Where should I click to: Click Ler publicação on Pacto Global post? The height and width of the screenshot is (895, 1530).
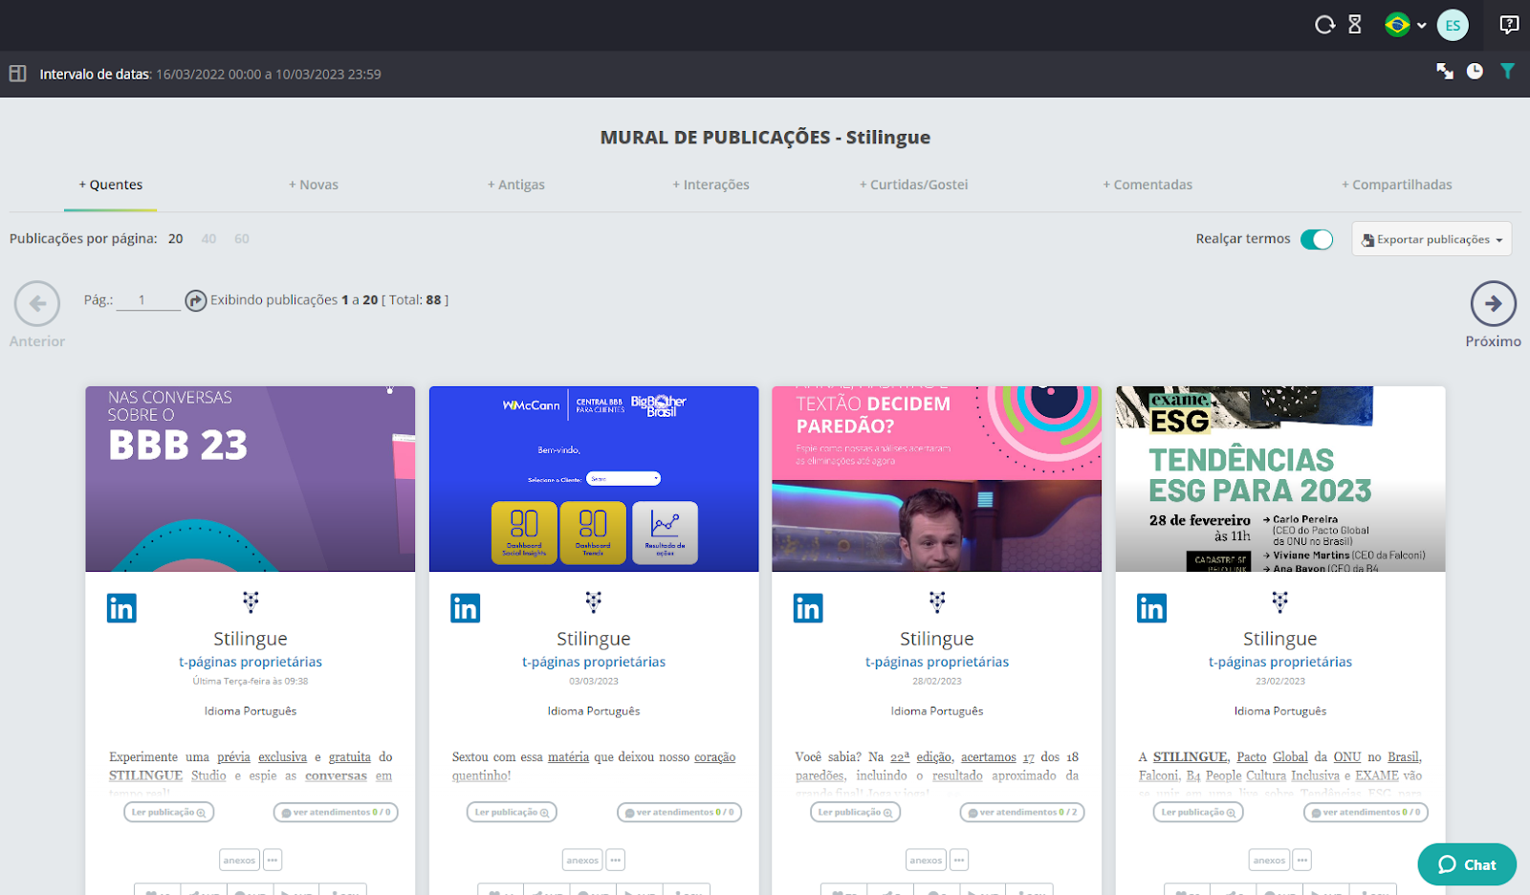coord(1198,812)
